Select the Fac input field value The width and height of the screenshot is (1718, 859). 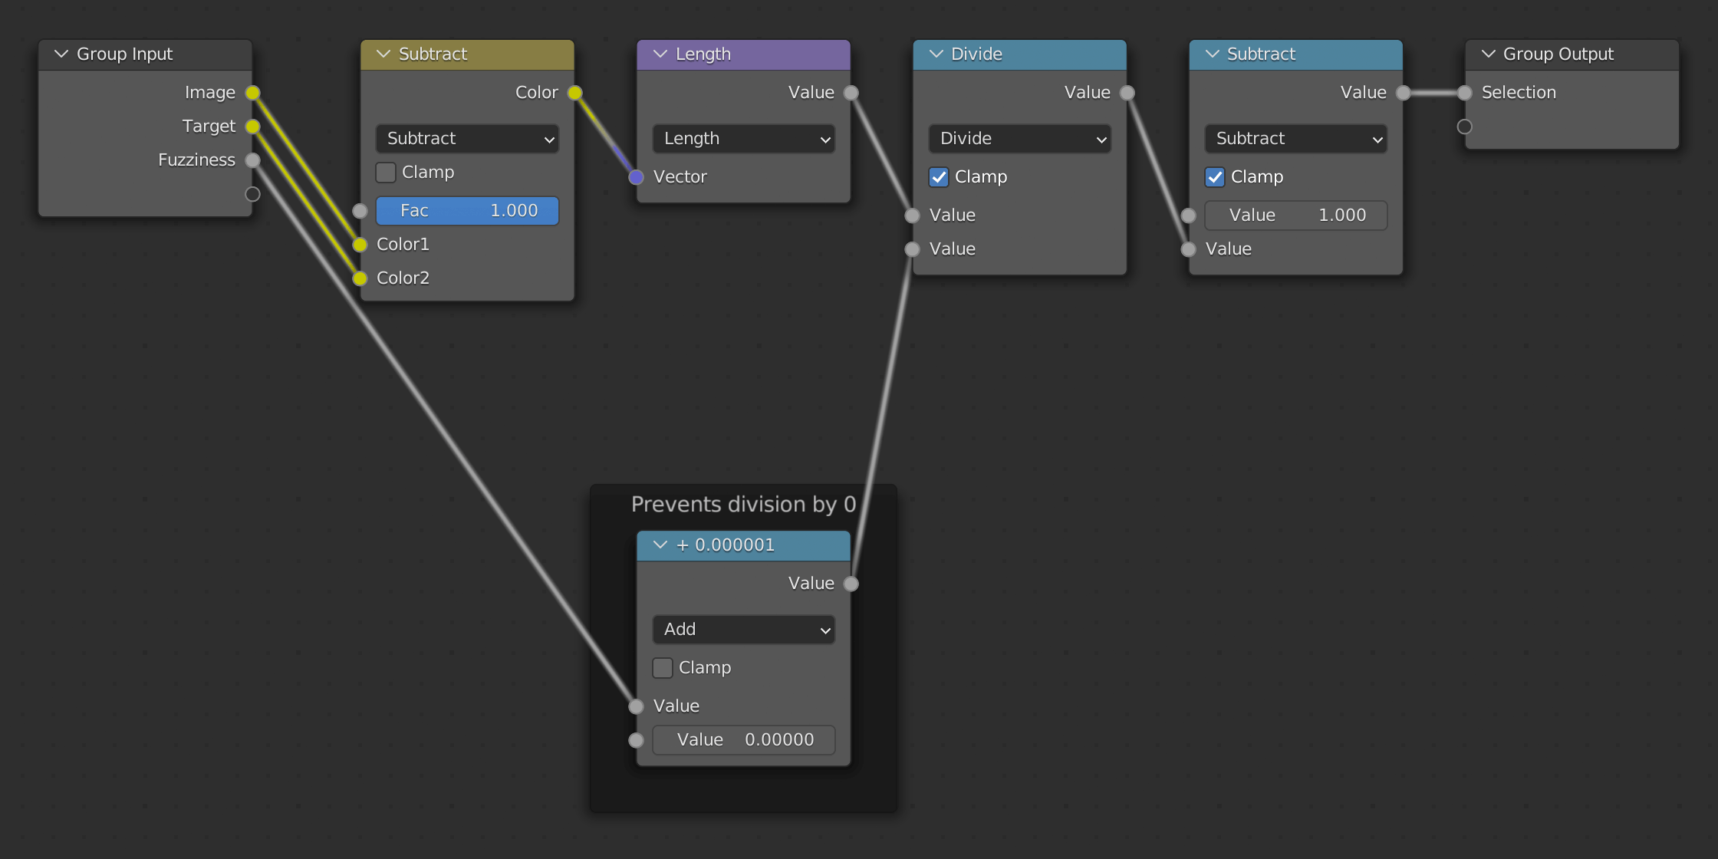(470, 210)
